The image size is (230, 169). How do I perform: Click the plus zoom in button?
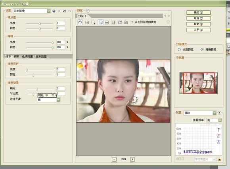coord(132,159)
